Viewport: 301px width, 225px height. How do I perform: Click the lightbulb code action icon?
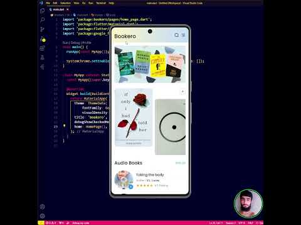pyautogui.click(x=64, y=126)
